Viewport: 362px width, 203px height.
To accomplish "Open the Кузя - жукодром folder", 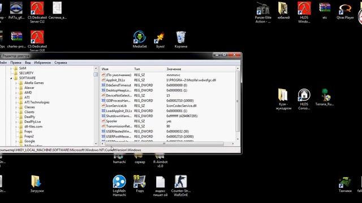I will point(283,99).
